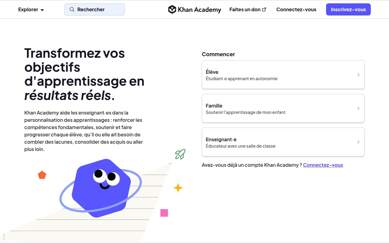389x243 pixels.
Task: Click the text 'Éducateur avec une salle de classe'
Action: 240,146
